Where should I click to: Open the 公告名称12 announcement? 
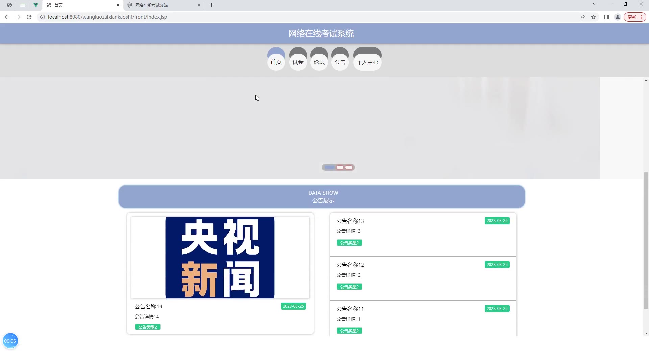(350, 265)
